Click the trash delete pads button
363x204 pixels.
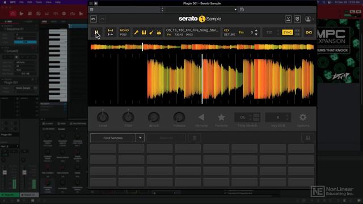click(195, 138)
